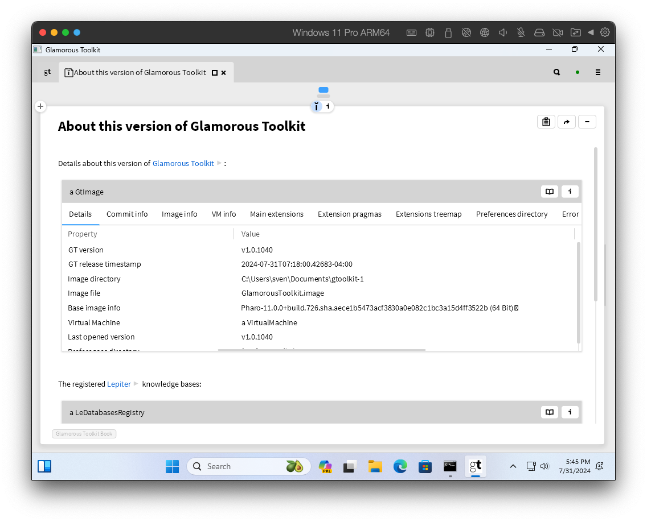The image size is (647, 522).
Task: Click the blue page handle above the page
Action: 323,90
